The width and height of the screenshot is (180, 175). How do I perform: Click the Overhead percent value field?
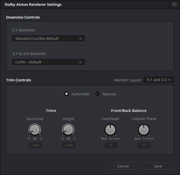(111, 145)
